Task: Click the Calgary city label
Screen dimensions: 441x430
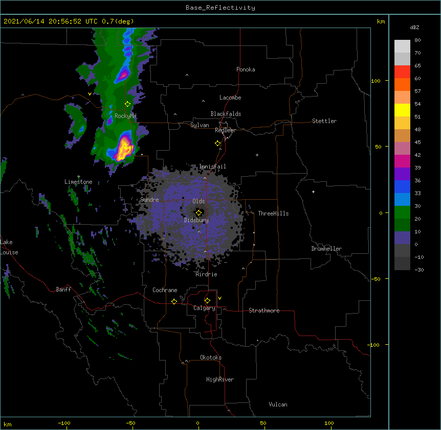Action: pos(204,308)
